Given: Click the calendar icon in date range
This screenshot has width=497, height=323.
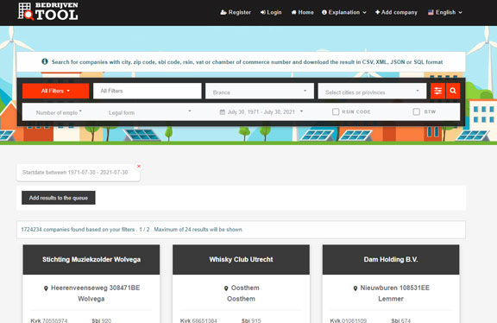Looking at the screenshot, I should 223,112.
